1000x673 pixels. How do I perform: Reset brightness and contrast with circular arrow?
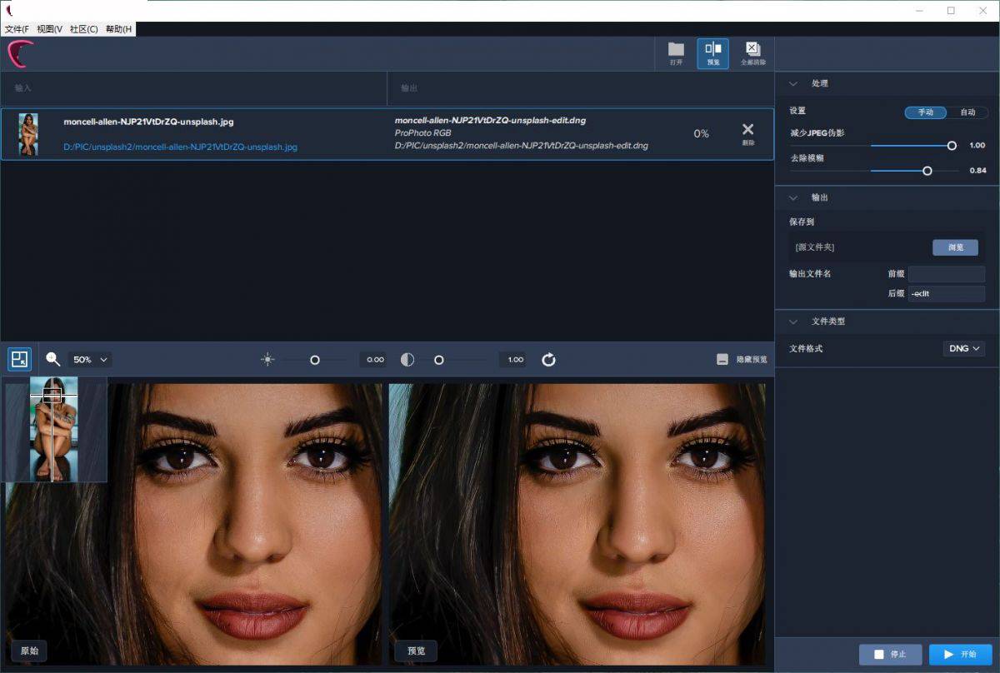tap(548, 360)
